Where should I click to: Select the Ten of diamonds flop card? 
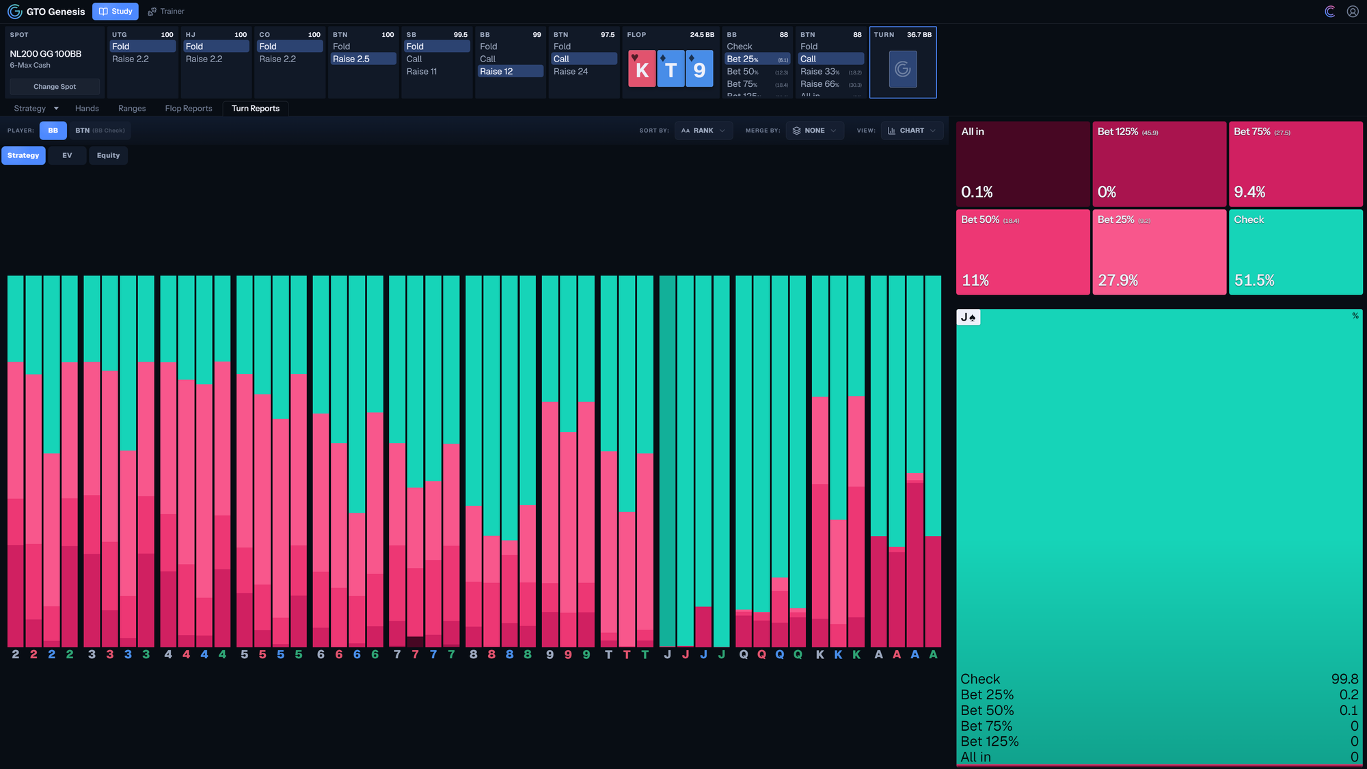point(671,68)
